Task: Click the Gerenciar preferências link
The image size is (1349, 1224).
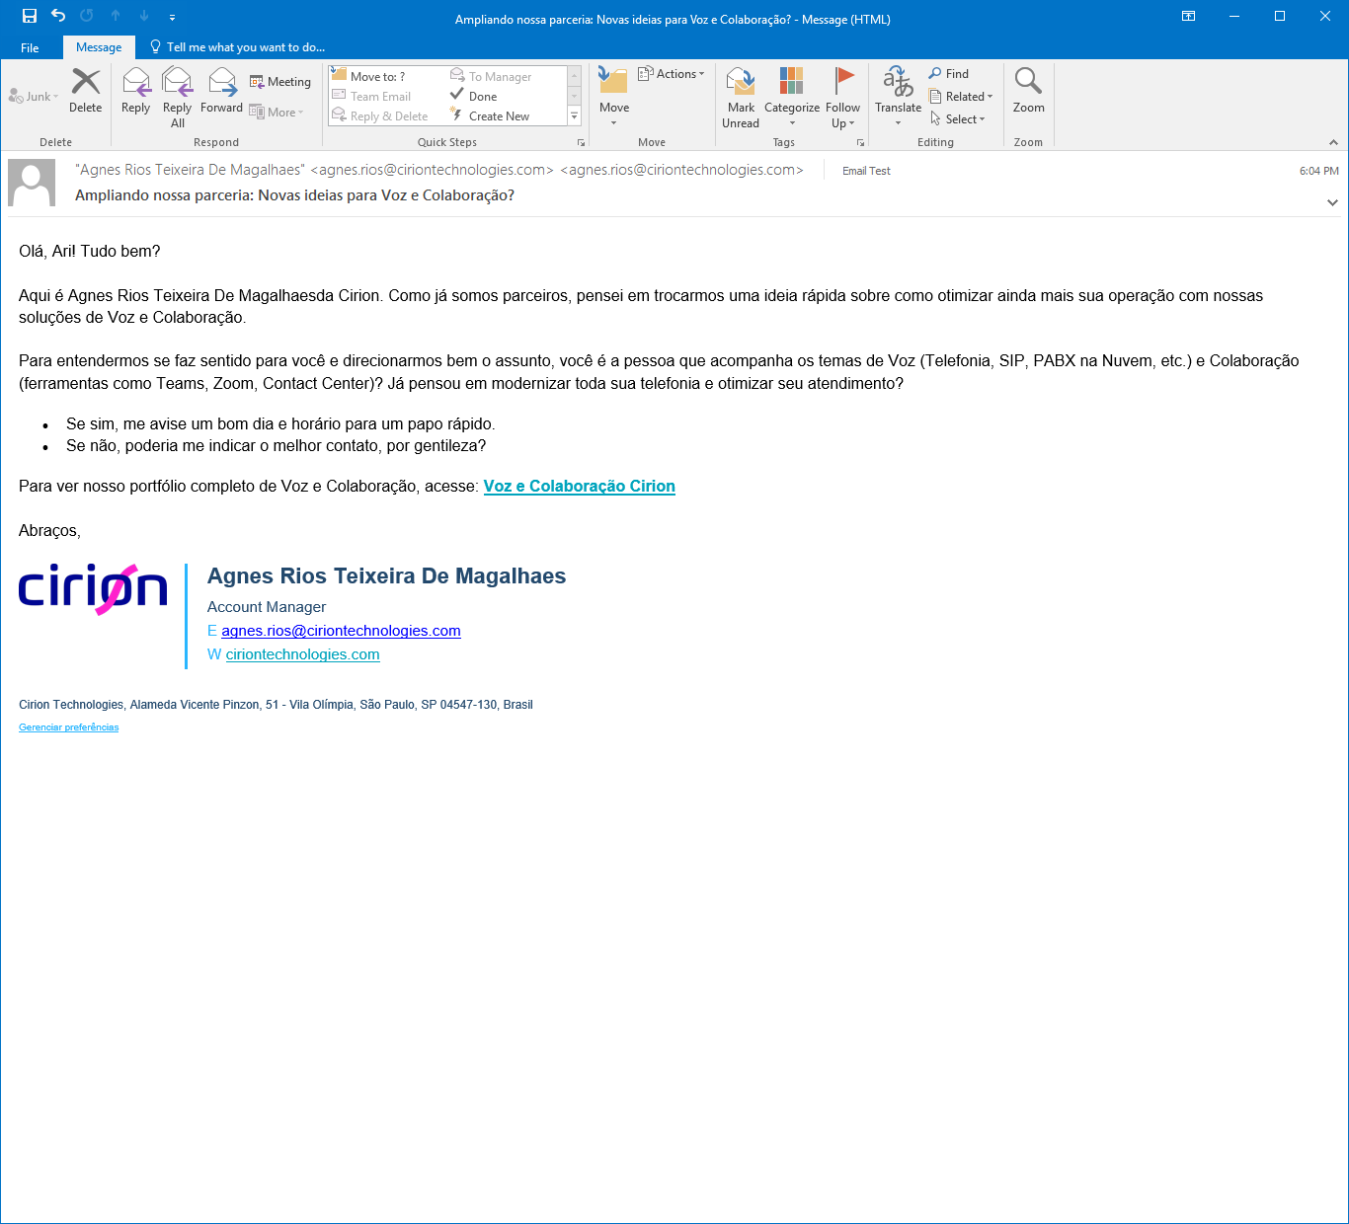Action: click(x=69, y=727)
